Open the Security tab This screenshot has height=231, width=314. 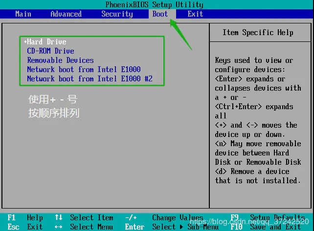point(117,14)
